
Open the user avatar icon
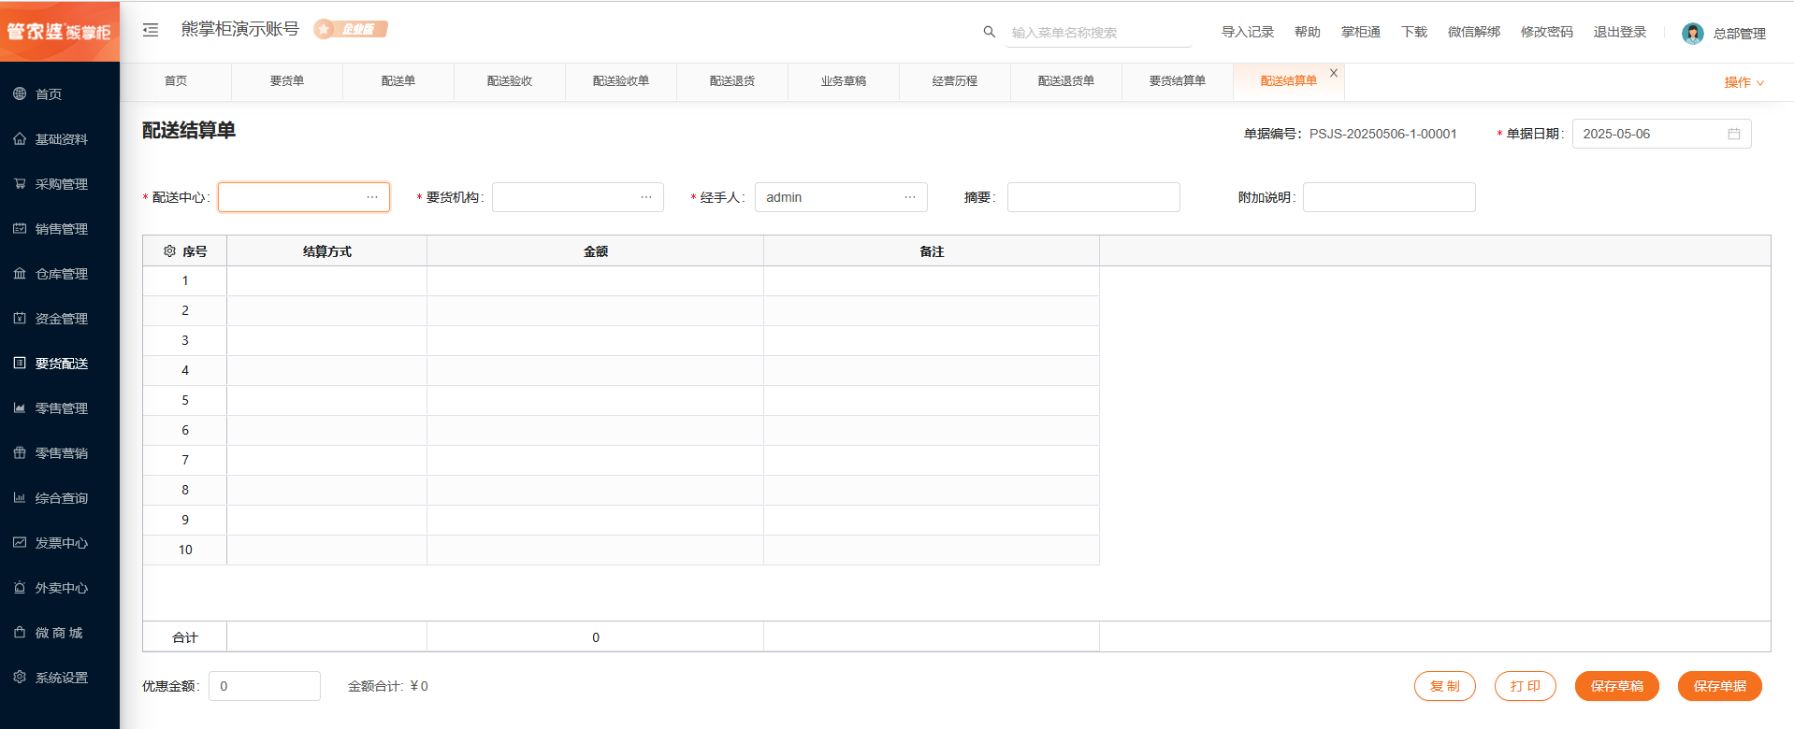point(1692,34)
